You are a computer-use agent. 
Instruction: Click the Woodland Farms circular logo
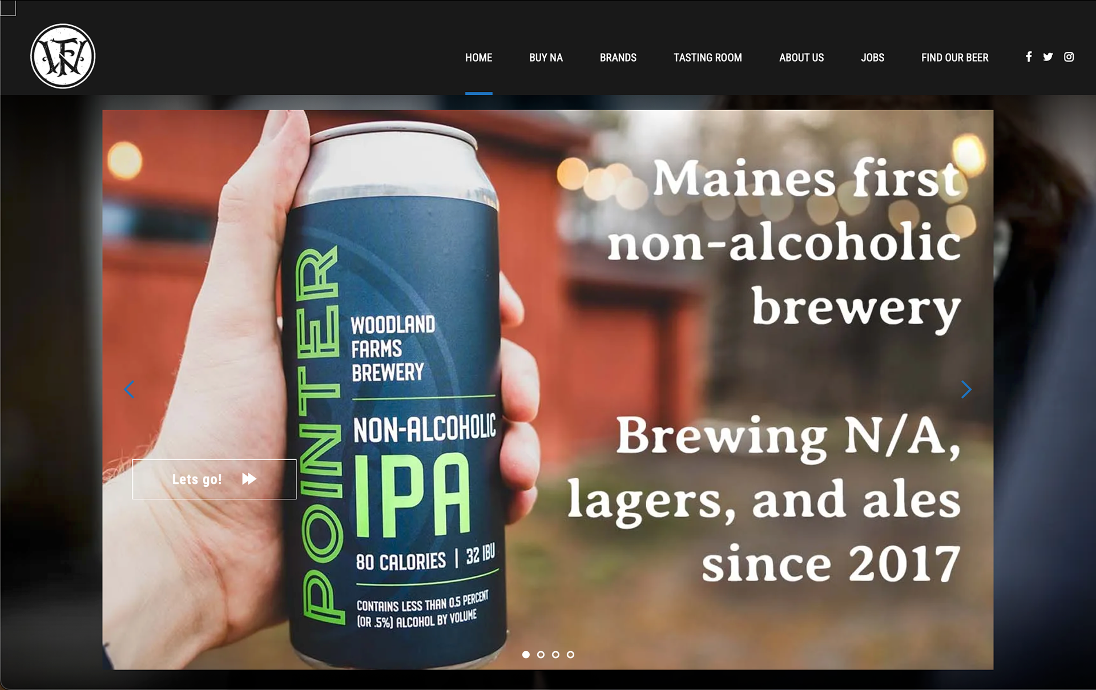63,57
